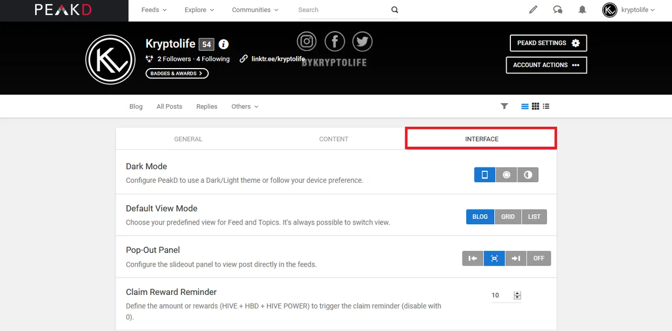Expand BADGES & AWARDS
The image size is (672, 331).
click(177, 73)
